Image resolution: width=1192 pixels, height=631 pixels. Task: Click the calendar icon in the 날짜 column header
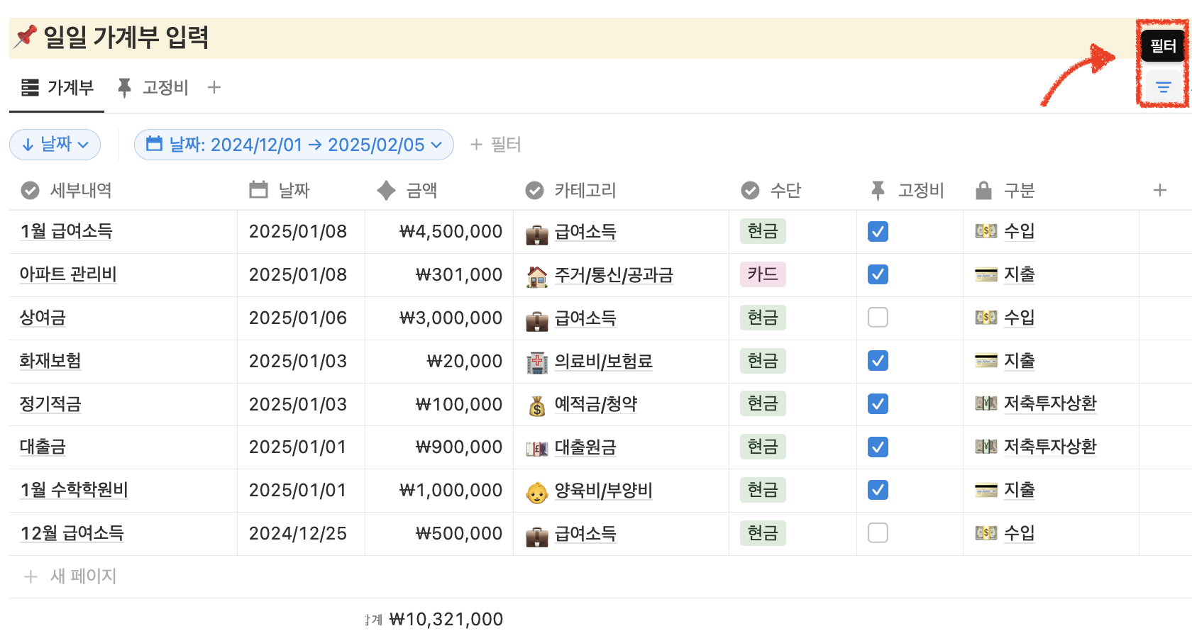pyautogui.click(x=259, y=190)
